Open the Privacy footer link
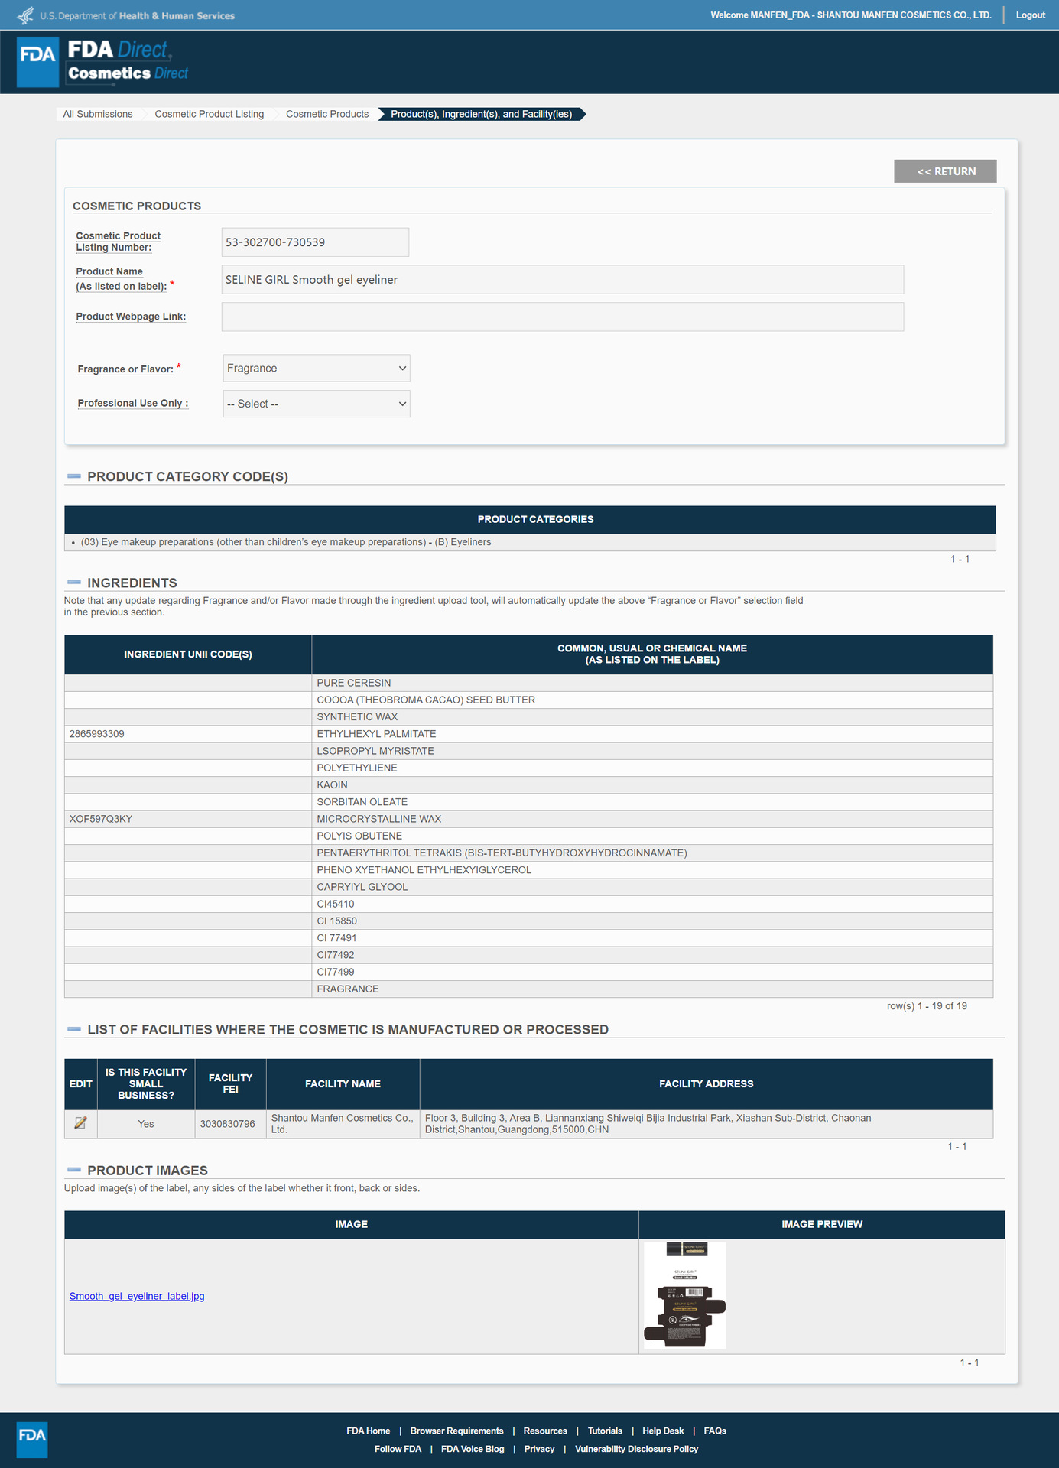This screenshot has width=1059, height=1468. click(x=539, y=1449)
